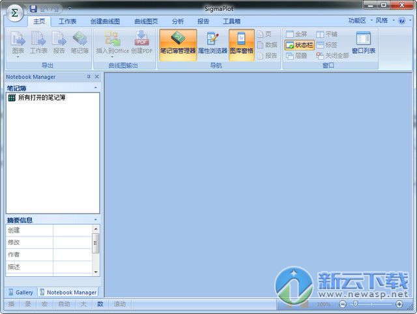417x314 pixels.
Task: Switch to Notebook Manager bottom tab
Action: tap(68, 293)
